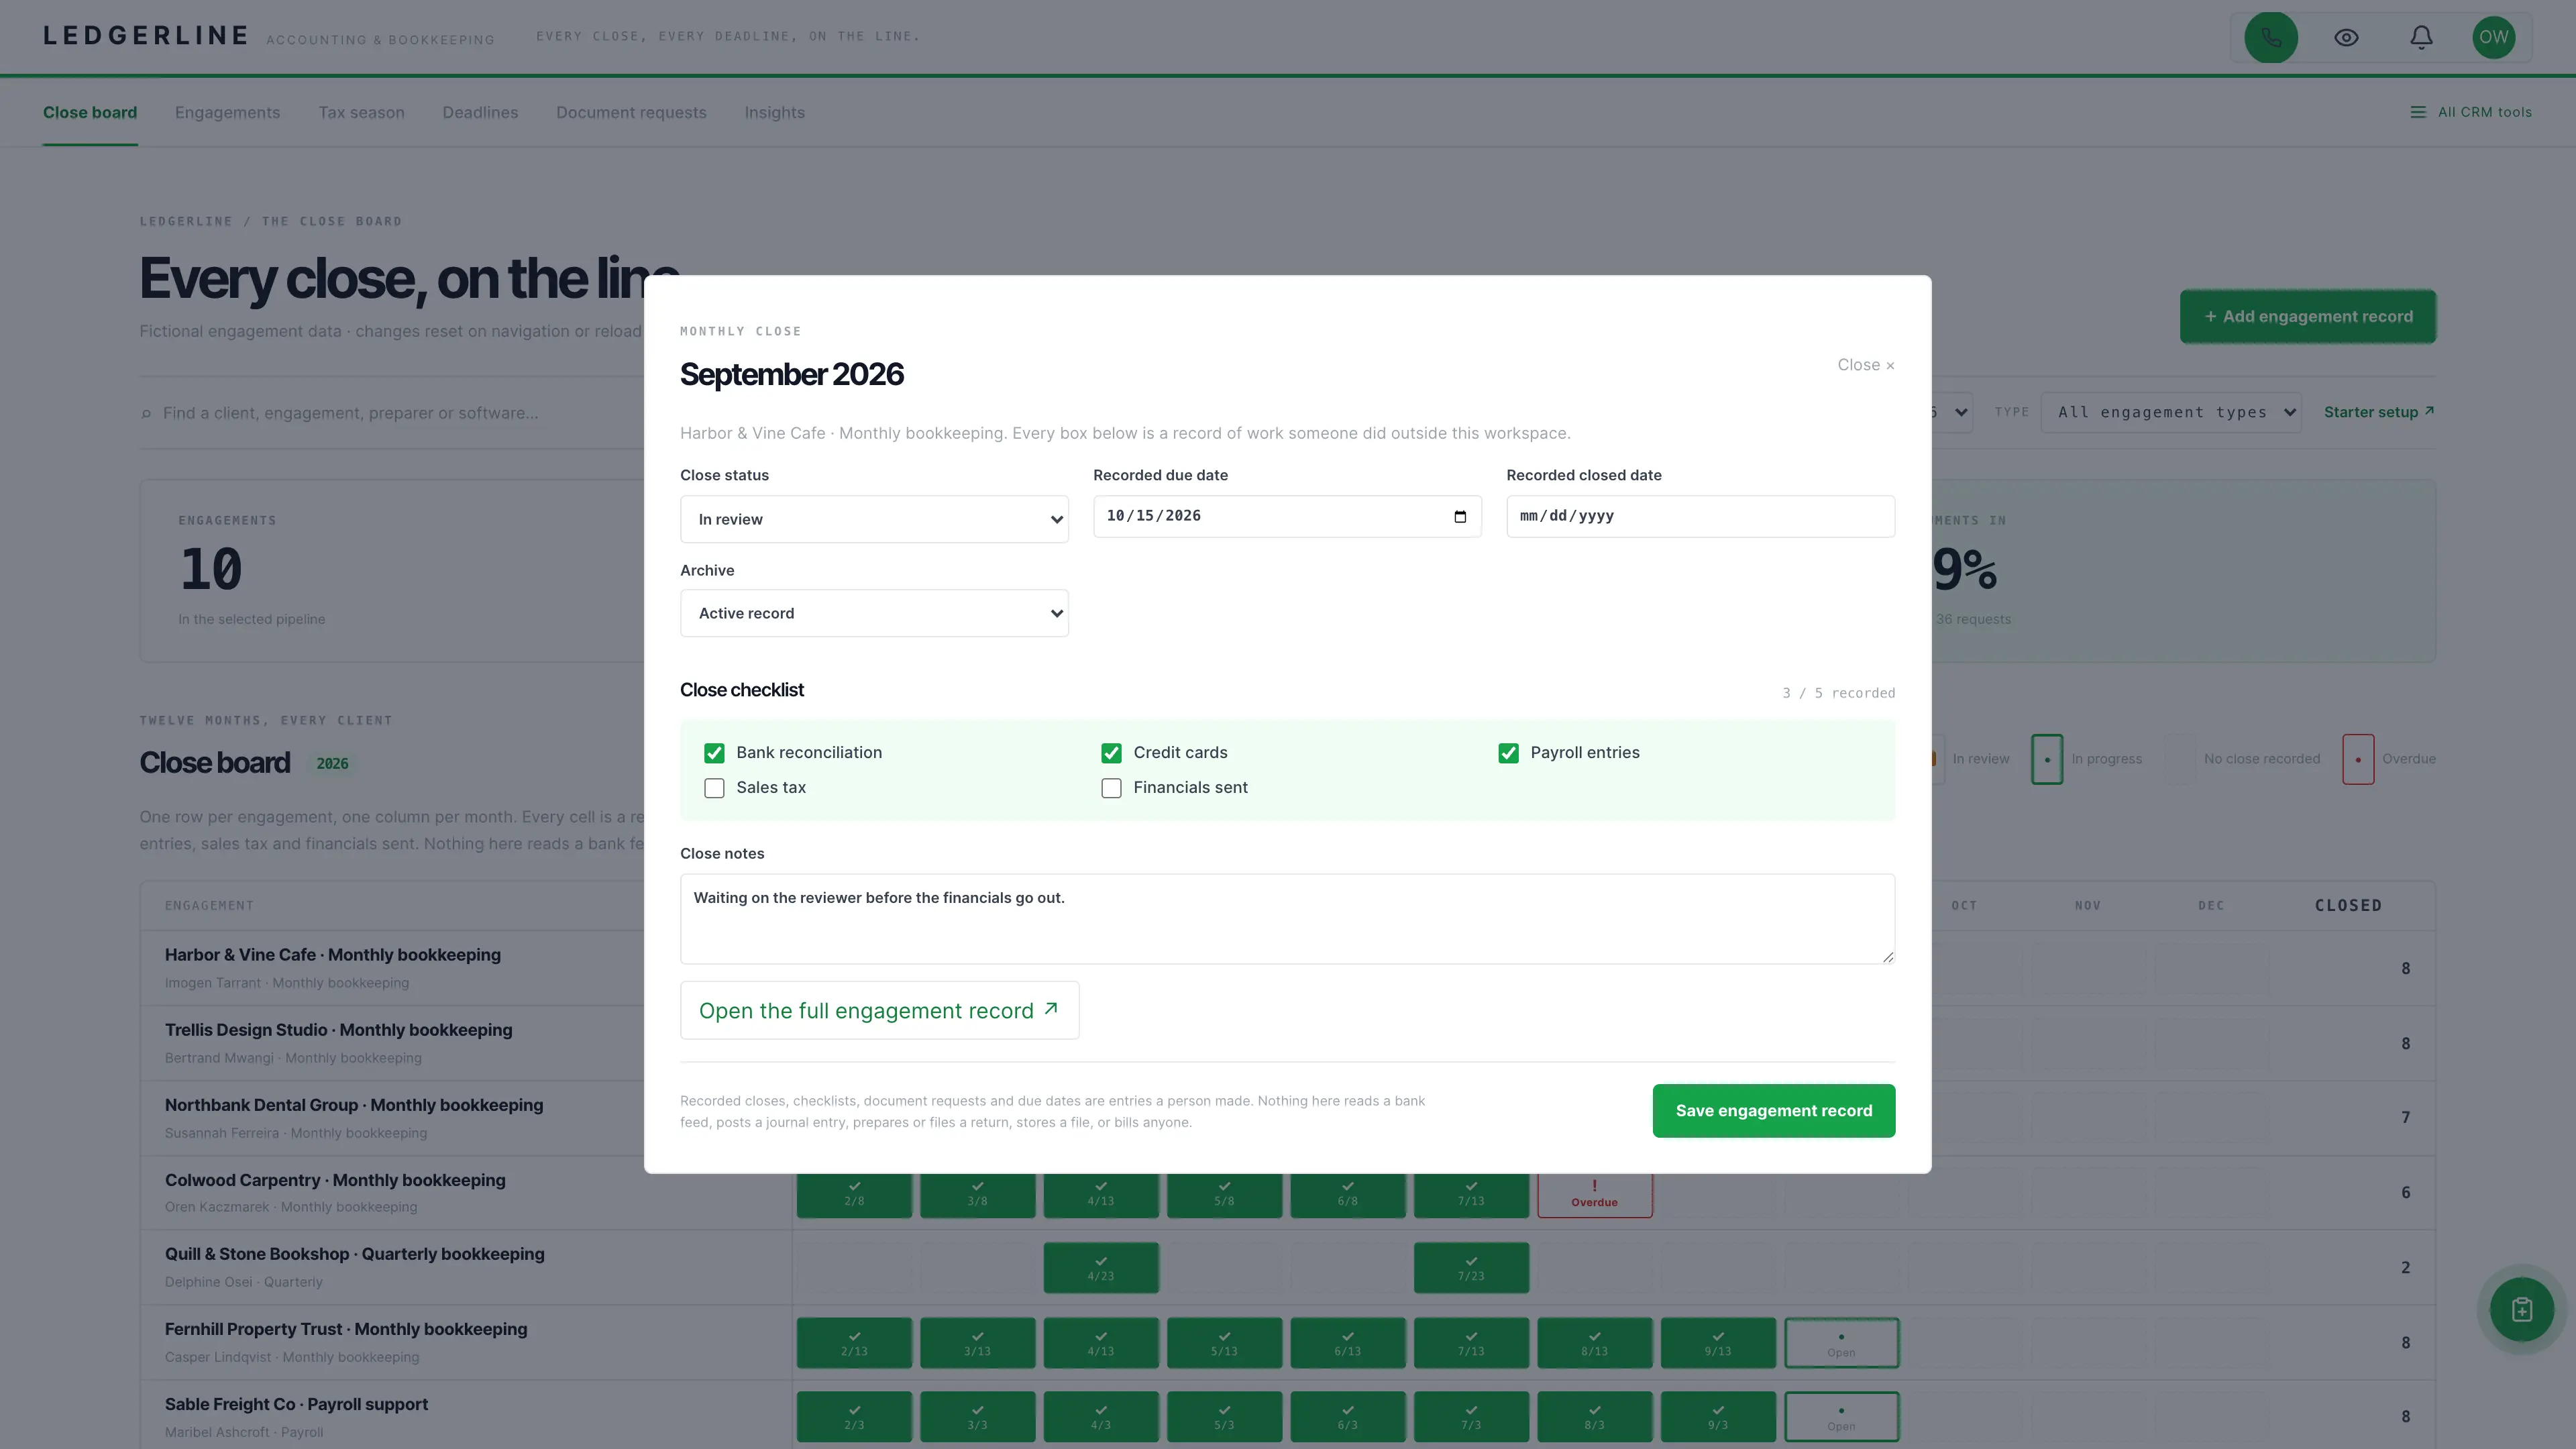Screen dimensions: 2576x1449
Task: Uncheck the Credit cards checkbox
Action: click(1111, 753)
